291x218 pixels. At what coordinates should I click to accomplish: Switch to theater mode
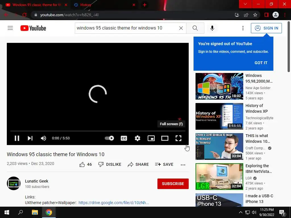pyautogui.click(x=165, y=138)
